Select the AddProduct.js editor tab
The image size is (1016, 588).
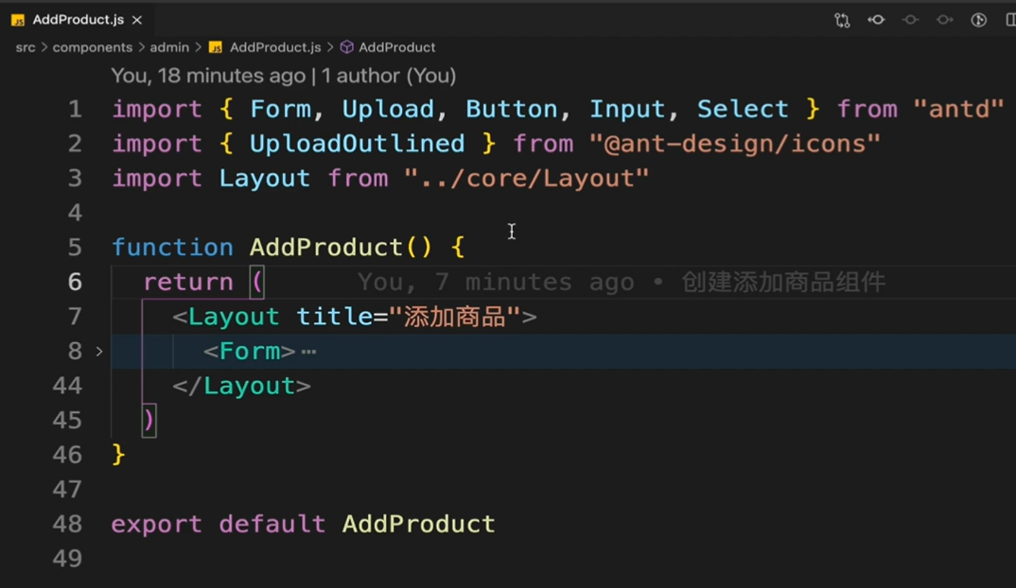coord(78,20)
